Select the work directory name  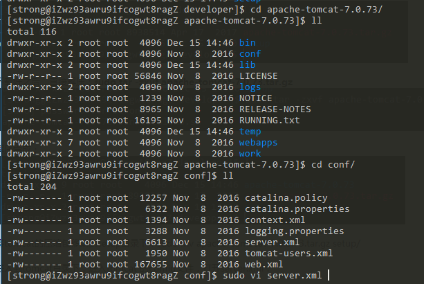[250, 154]
